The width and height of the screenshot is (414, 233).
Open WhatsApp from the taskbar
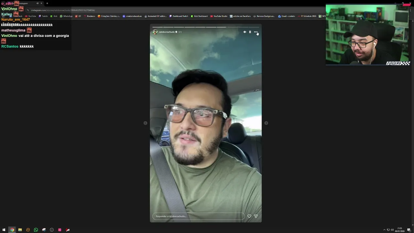[x=36, y=230]
